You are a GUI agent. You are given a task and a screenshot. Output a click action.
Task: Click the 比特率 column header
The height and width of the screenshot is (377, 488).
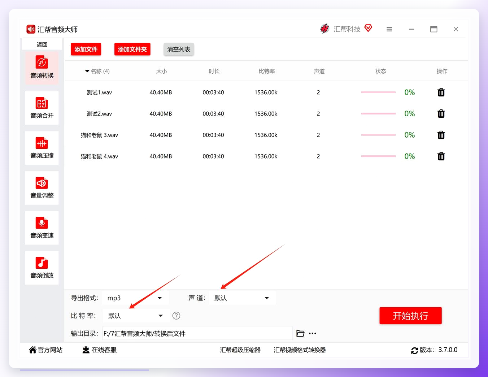[267, 71]
